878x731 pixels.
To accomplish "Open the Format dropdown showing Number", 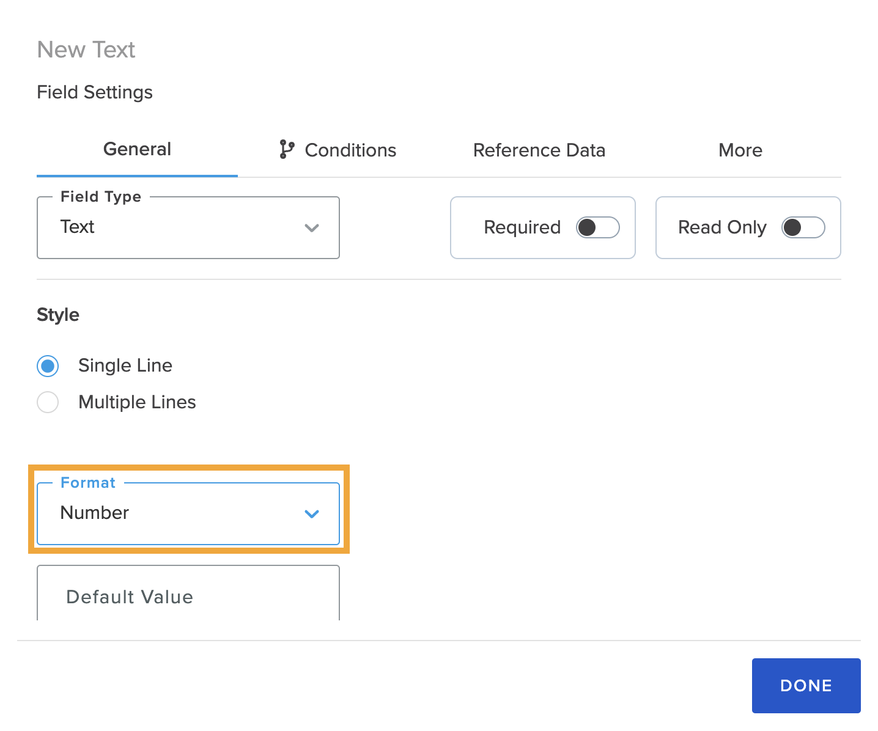I will [x=188, y=514].
